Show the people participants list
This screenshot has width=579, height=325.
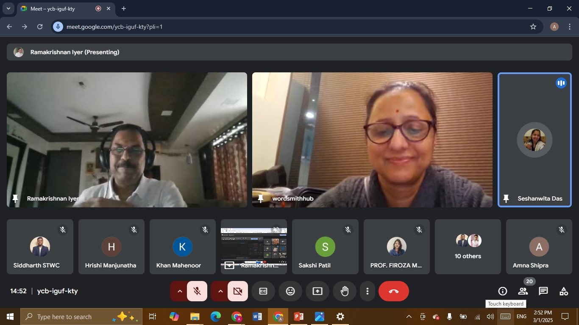pos(523,291)
